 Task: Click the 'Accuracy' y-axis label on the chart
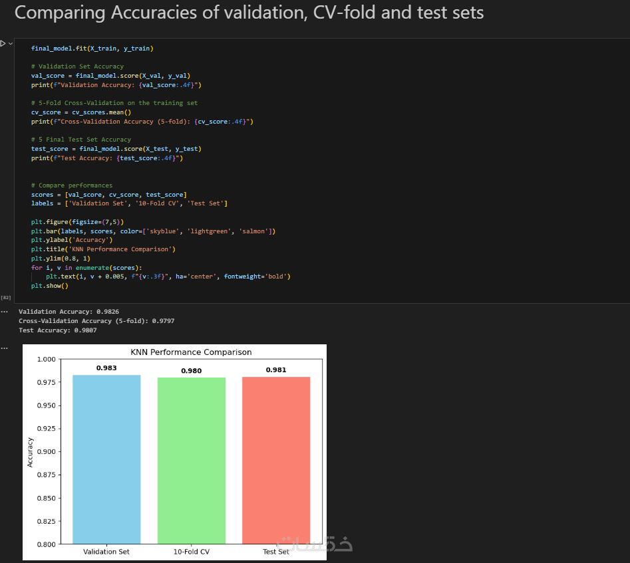[x=30, y=451]
